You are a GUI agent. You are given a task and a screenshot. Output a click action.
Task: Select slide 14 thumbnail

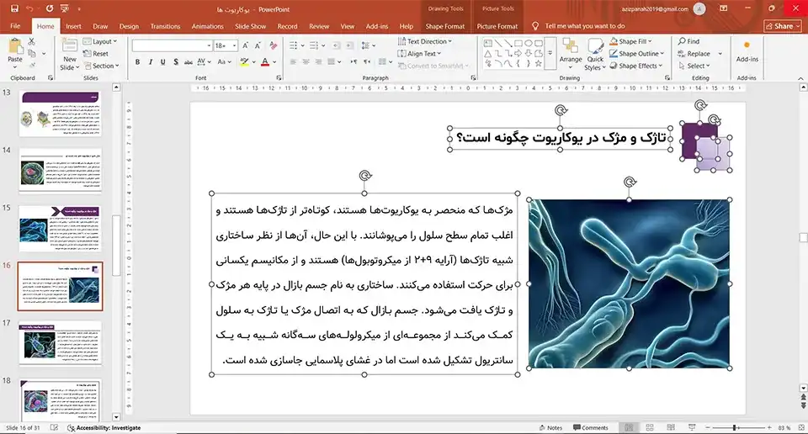[x=61, y=171]
